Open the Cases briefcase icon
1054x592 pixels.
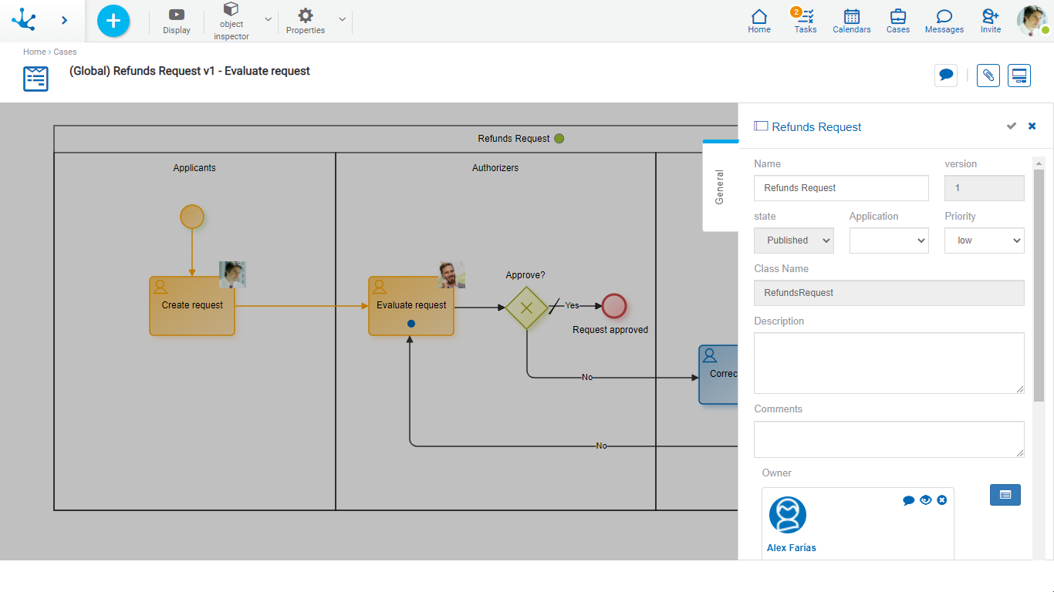[x=897, y=21]
